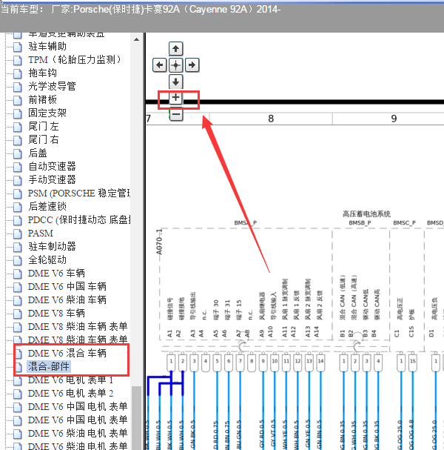Viewport: 444px width, 450px height.
Task: Click the document icon beside 全轮驱动
Action: [18, 260]
